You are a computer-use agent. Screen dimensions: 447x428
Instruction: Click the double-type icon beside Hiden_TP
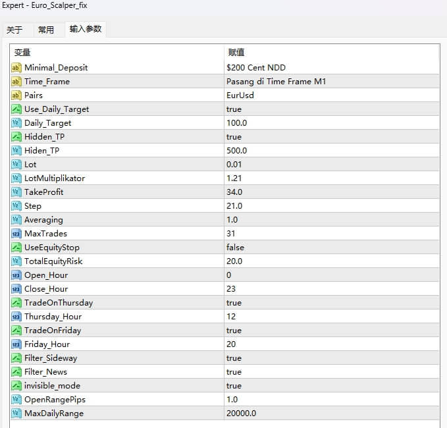point(16,151)
